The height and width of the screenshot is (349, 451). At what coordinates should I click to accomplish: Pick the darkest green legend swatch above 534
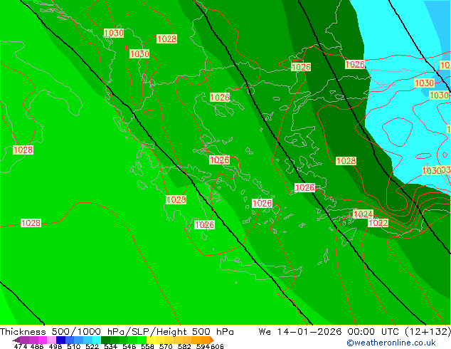click(x=105, y=340)
